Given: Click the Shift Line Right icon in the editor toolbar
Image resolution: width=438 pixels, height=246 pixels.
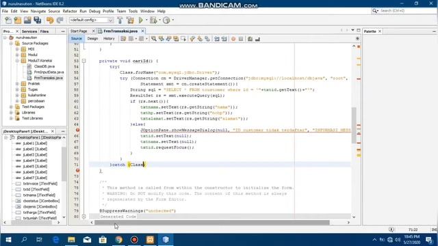Looking at the screenshot, I should (224, 39).
